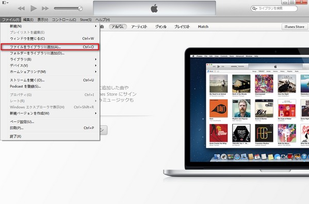Click the play button

click(x=34, y=8)
